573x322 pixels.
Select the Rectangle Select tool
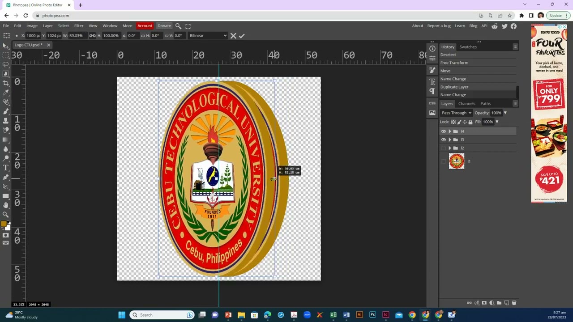tap(5, 55)
